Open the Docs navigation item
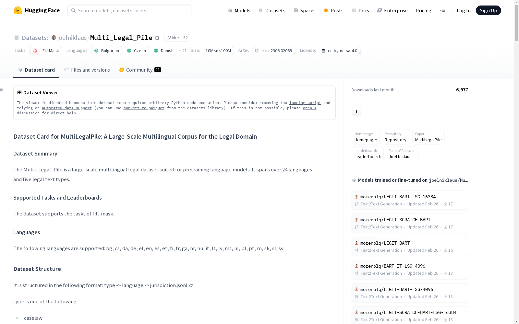This screenshot has width=519, height=324. [x=360, y=10]
